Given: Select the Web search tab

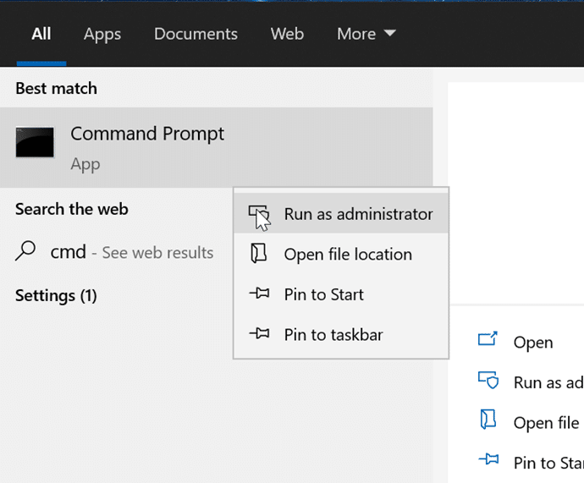Looking at the screenshot, I should [x=287, y=34].
